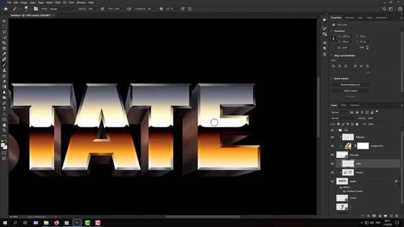The width and height of the screenshot is (404, 227).
Task: Select the Eraser tool
Action: (x=4, y=81)
